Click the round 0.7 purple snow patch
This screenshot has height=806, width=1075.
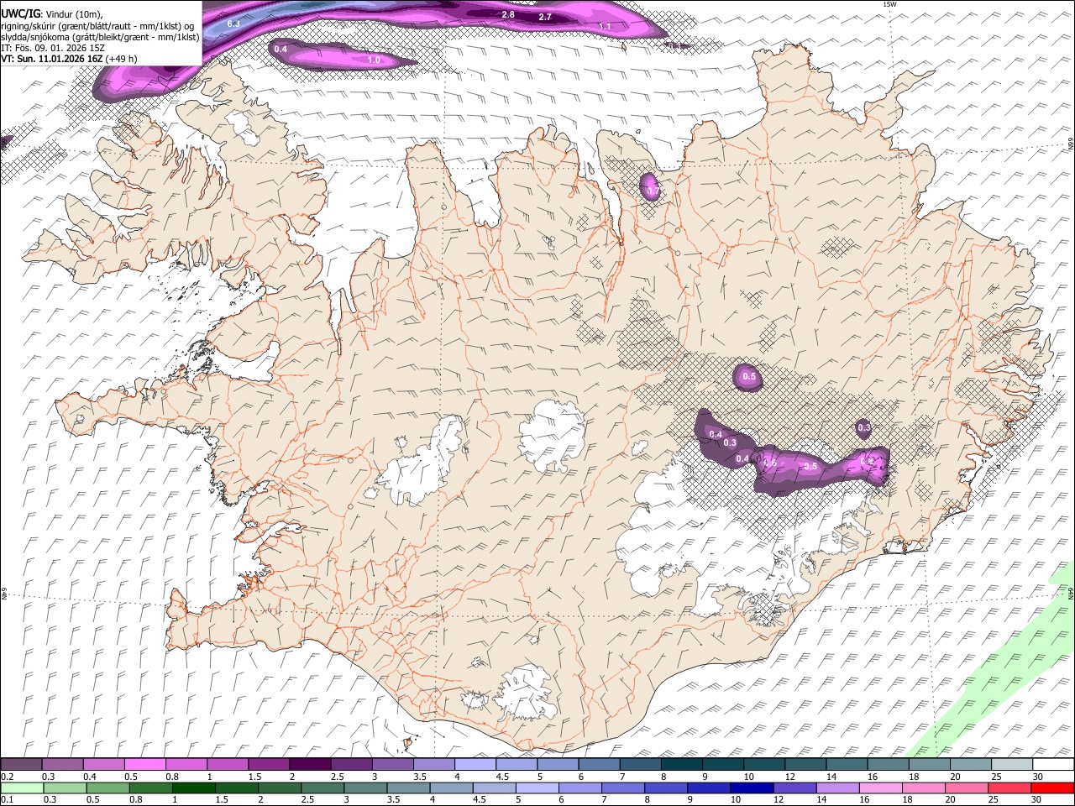pyautogui.click(x=652, y=187)
